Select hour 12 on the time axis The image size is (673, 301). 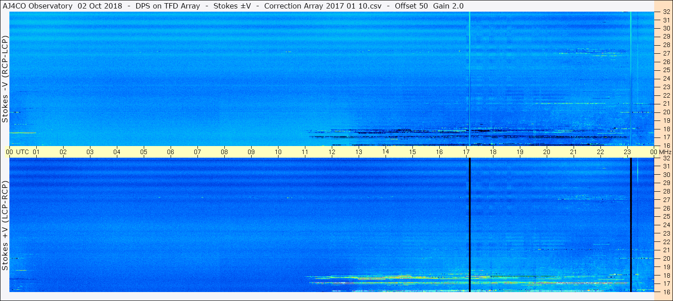point(332,152)
